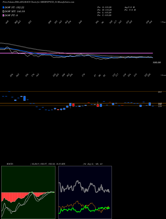Click the 'MACD:' heading label
This screenshot has height=219, width=166.
coord(10,164)
